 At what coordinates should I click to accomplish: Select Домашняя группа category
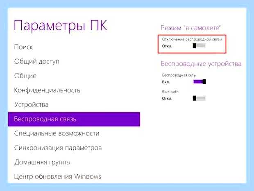point(42,162)
